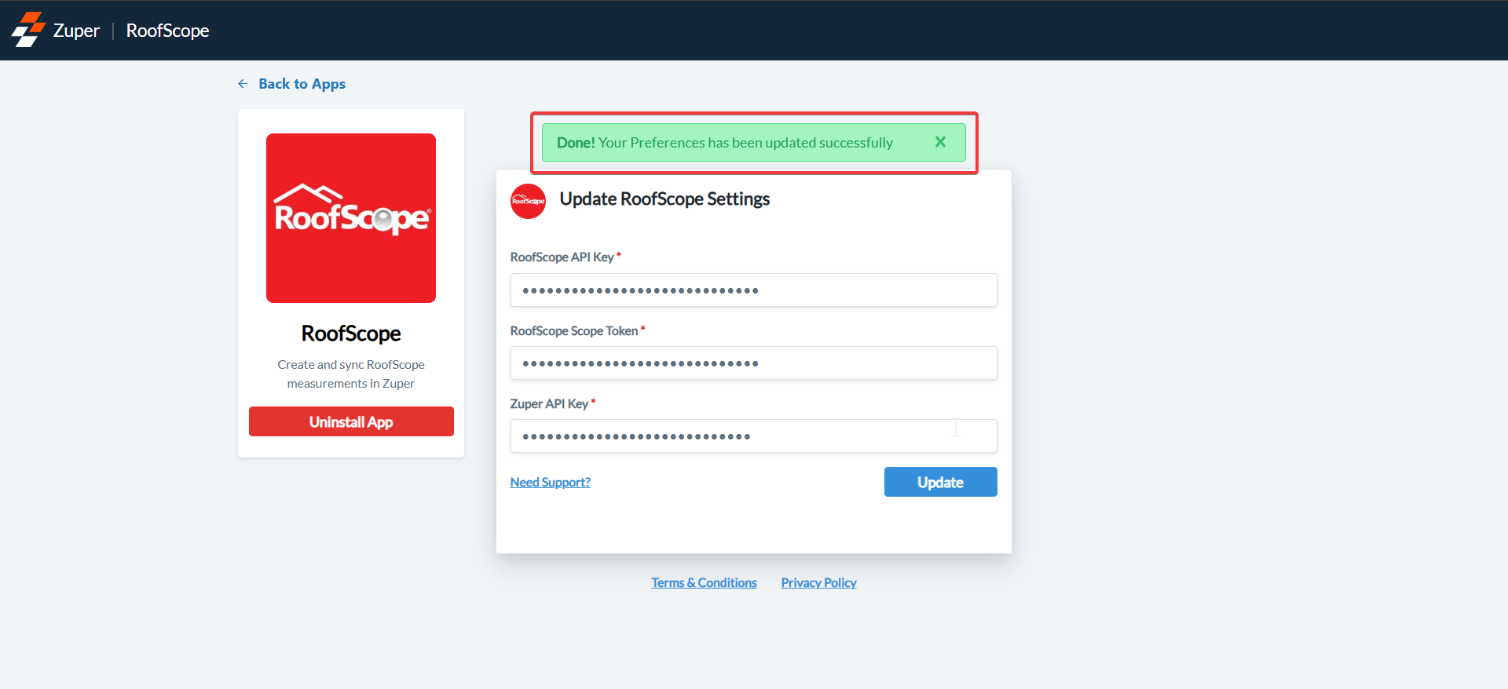The height and width of the screenshot is (689, 1508).
Task: Focus the Zuper API Key field
Action: click(754, 436)
